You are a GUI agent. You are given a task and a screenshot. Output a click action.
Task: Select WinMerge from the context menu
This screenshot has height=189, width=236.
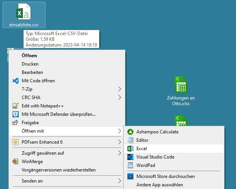[x=67, y=162]
